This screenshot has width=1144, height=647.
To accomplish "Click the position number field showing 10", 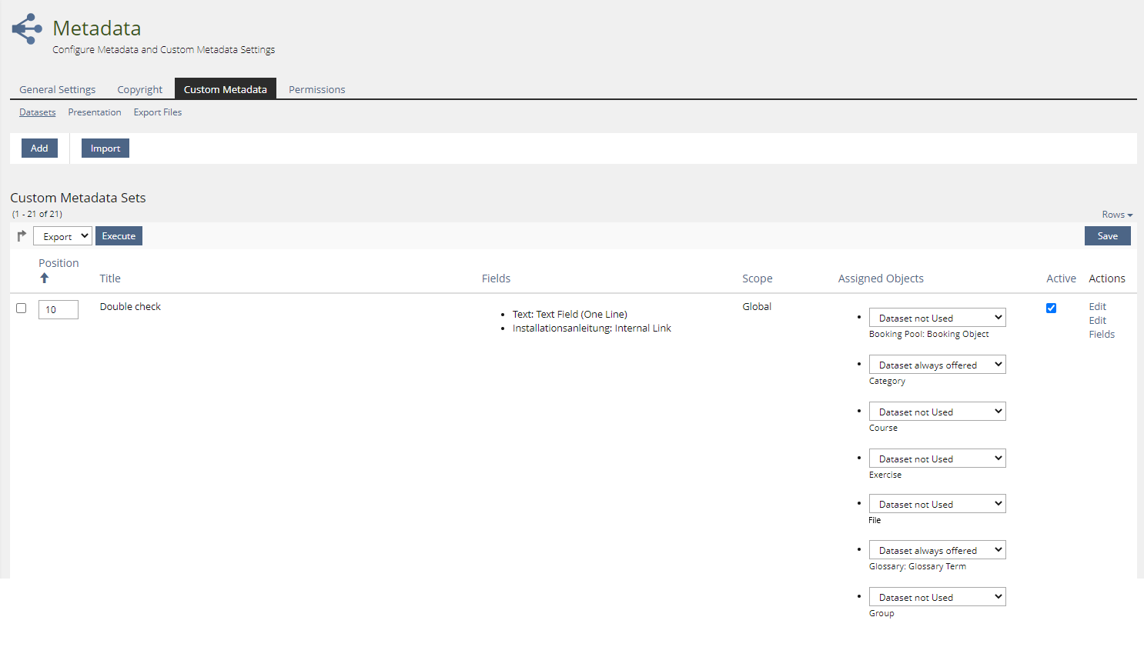I will point(59,309).
